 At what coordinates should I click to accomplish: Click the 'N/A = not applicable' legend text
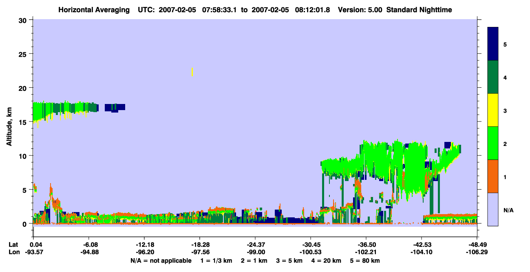click(161, 261)
